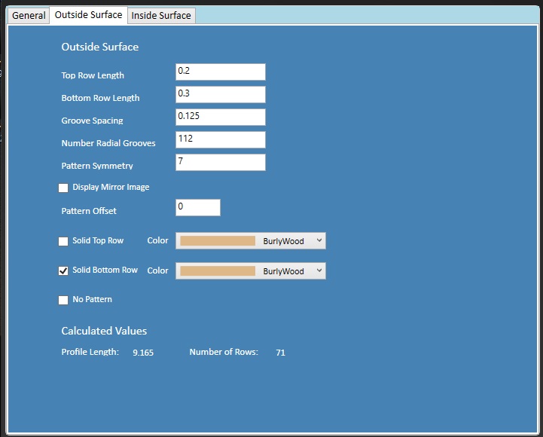Uncheck the Solid Bottom Row checkbox
This screenshot has width=543, height=437.
point(63,271)
